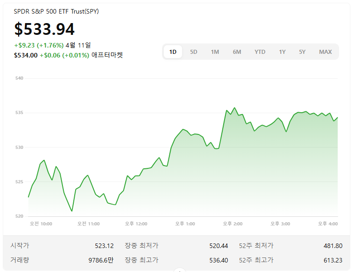Click the 거래량 label
This screenshot has width=354, height=272.
19,260
